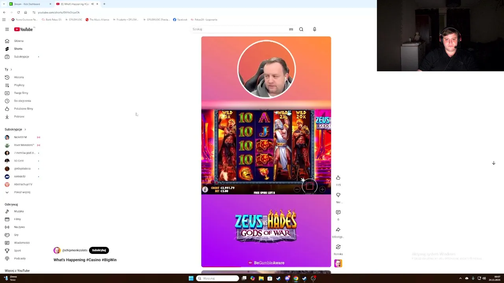The height and width of the screenshot is (283, 504).
Task: Open the Short's comments
Action: 338,212
